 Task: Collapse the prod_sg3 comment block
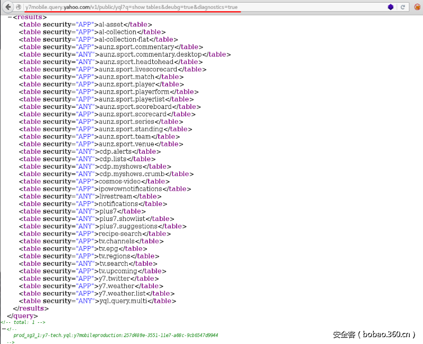coord(4,329)
